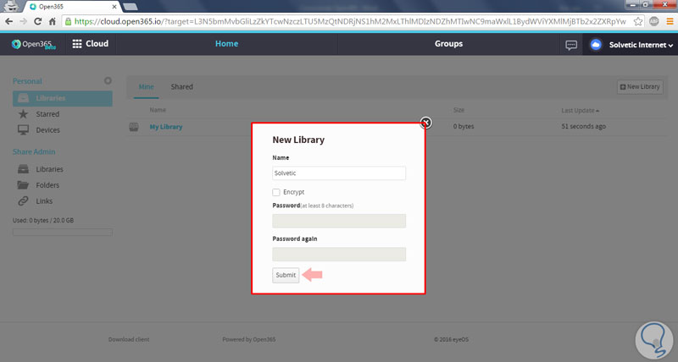Image resolution: width=678 pixels, height=362 pixels.
Task: Click the Open365 logo
Action: pyautogui.click(x=34, y=45)
